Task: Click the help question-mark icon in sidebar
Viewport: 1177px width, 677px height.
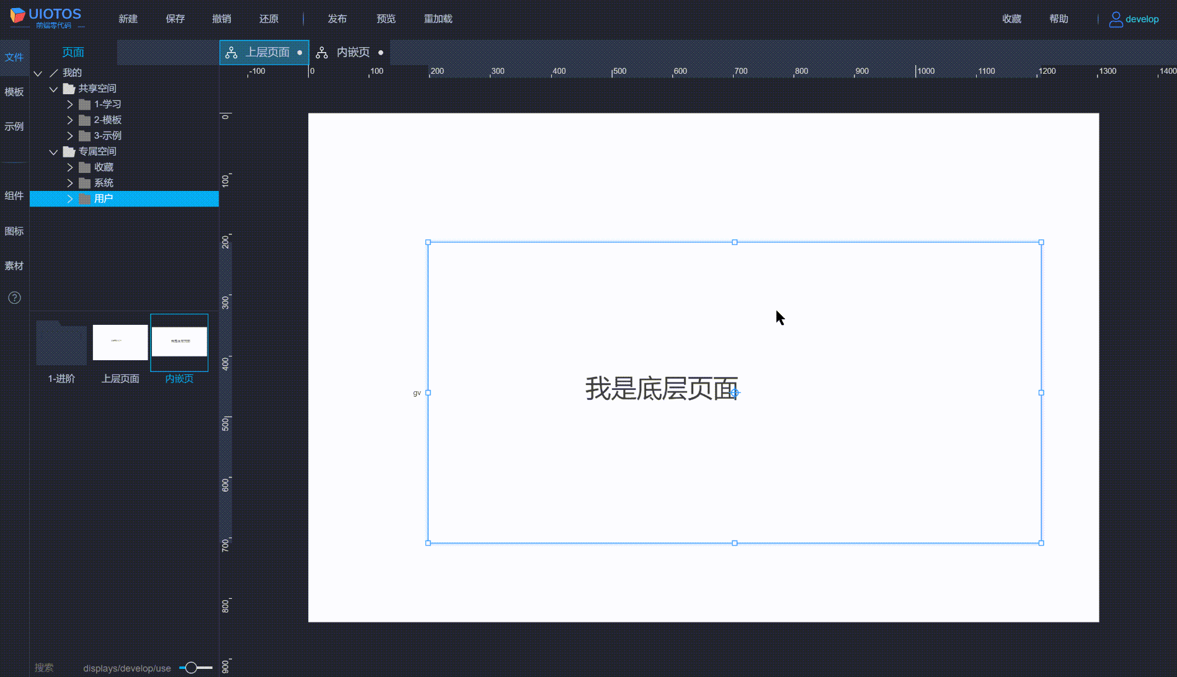Action: [x=14, y=298]
